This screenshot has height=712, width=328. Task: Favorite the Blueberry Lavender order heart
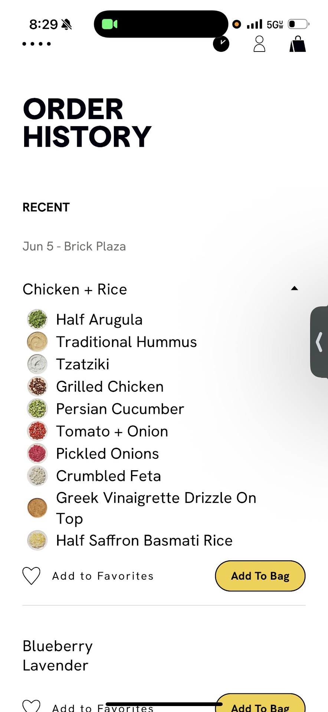tap(32, 706)
